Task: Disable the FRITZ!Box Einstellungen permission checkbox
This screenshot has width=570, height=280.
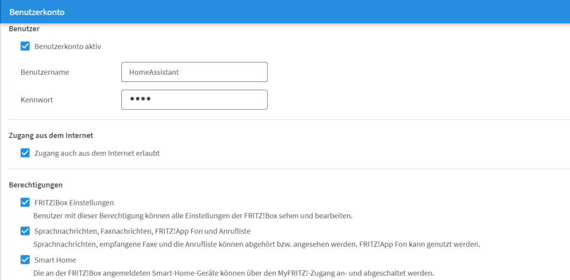Action: [x=25, y=203]
